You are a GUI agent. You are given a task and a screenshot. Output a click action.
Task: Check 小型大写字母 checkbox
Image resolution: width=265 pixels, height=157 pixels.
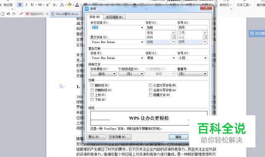pos(150,85)
